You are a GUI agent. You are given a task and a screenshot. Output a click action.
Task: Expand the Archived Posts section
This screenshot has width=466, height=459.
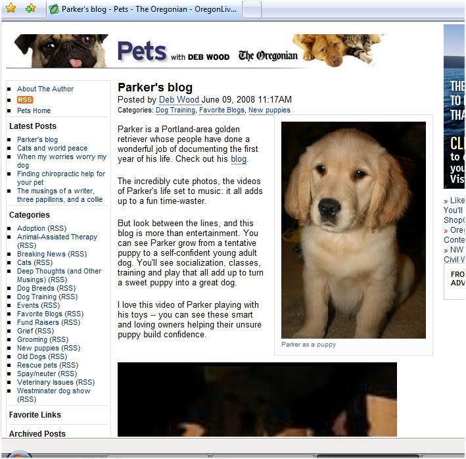click(x=37, y=434)
